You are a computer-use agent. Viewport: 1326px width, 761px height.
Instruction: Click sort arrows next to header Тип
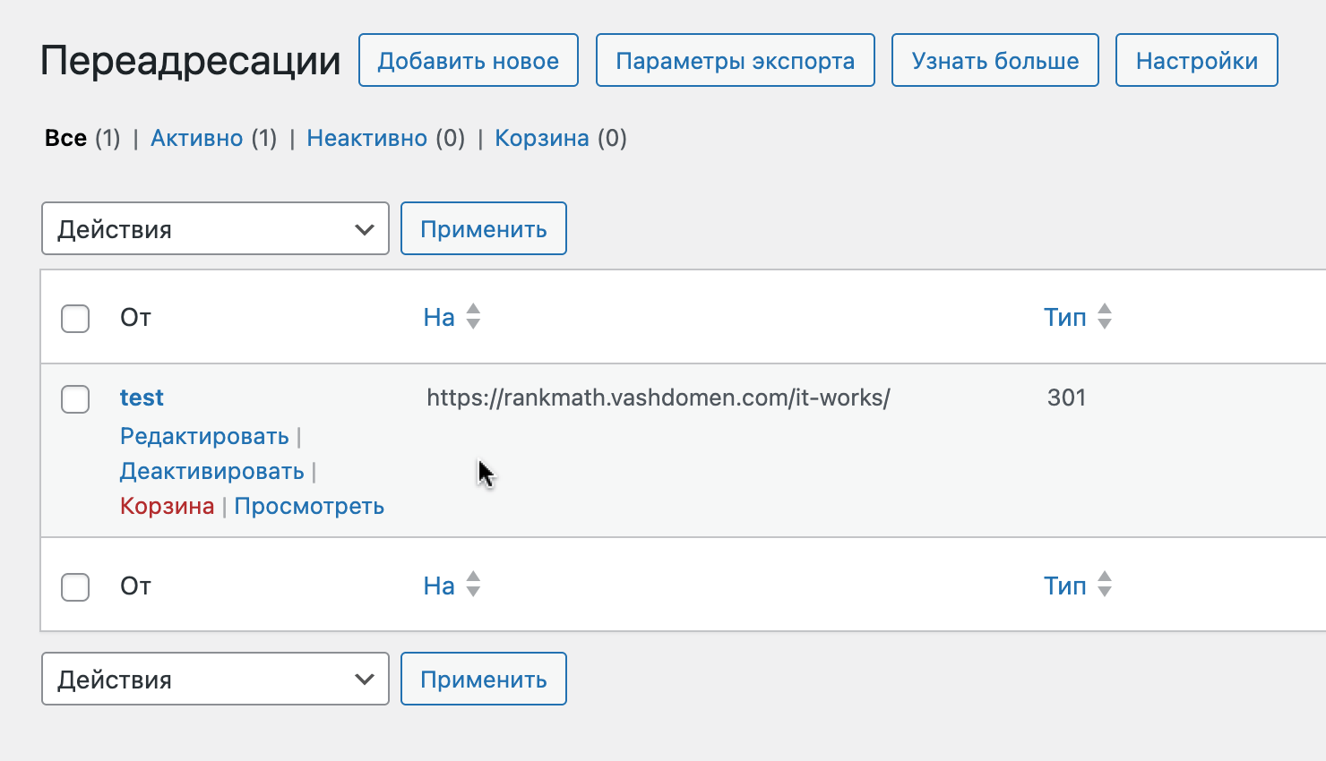1105,316
